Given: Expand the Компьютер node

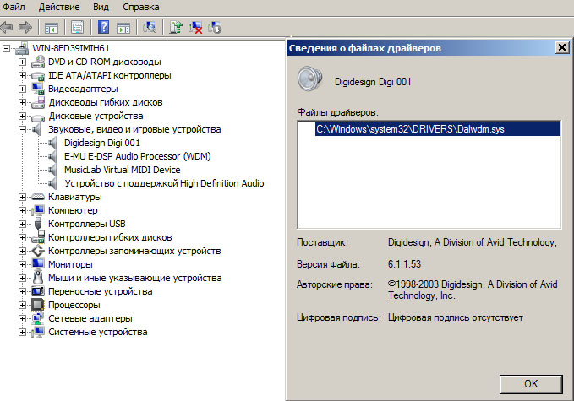Looking at the screenshot, I should click(22, 210).
